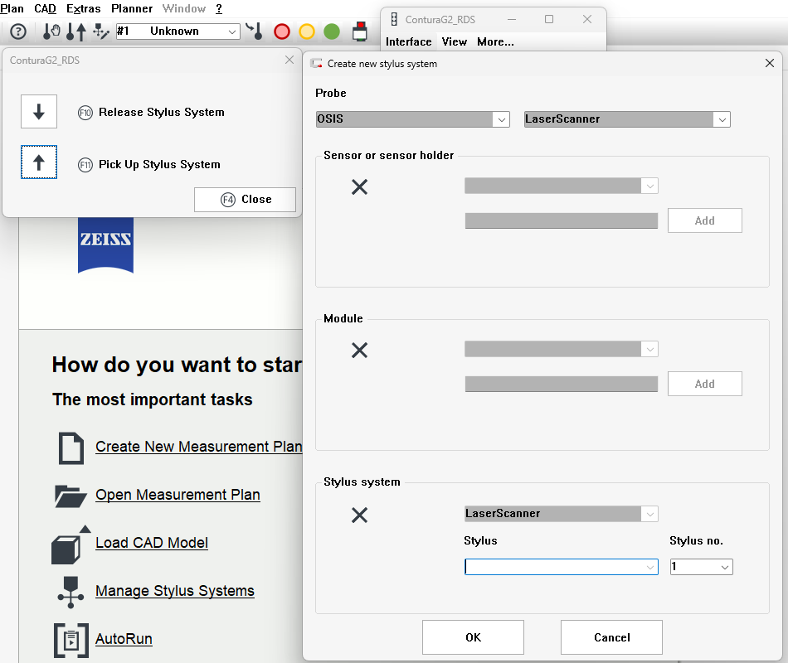Expand the #1 Unknown stylus selector
788x663 pixels.
click(x=231, y=31)
